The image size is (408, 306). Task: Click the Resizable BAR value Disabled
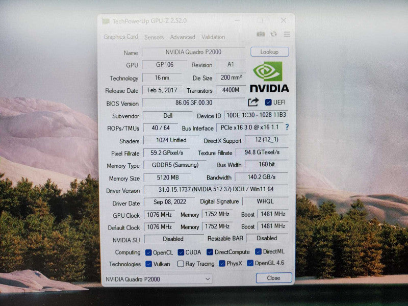pos(267,238)
